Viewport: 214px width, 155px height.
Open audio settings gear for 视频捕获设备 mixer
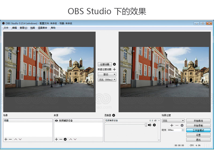154,125
